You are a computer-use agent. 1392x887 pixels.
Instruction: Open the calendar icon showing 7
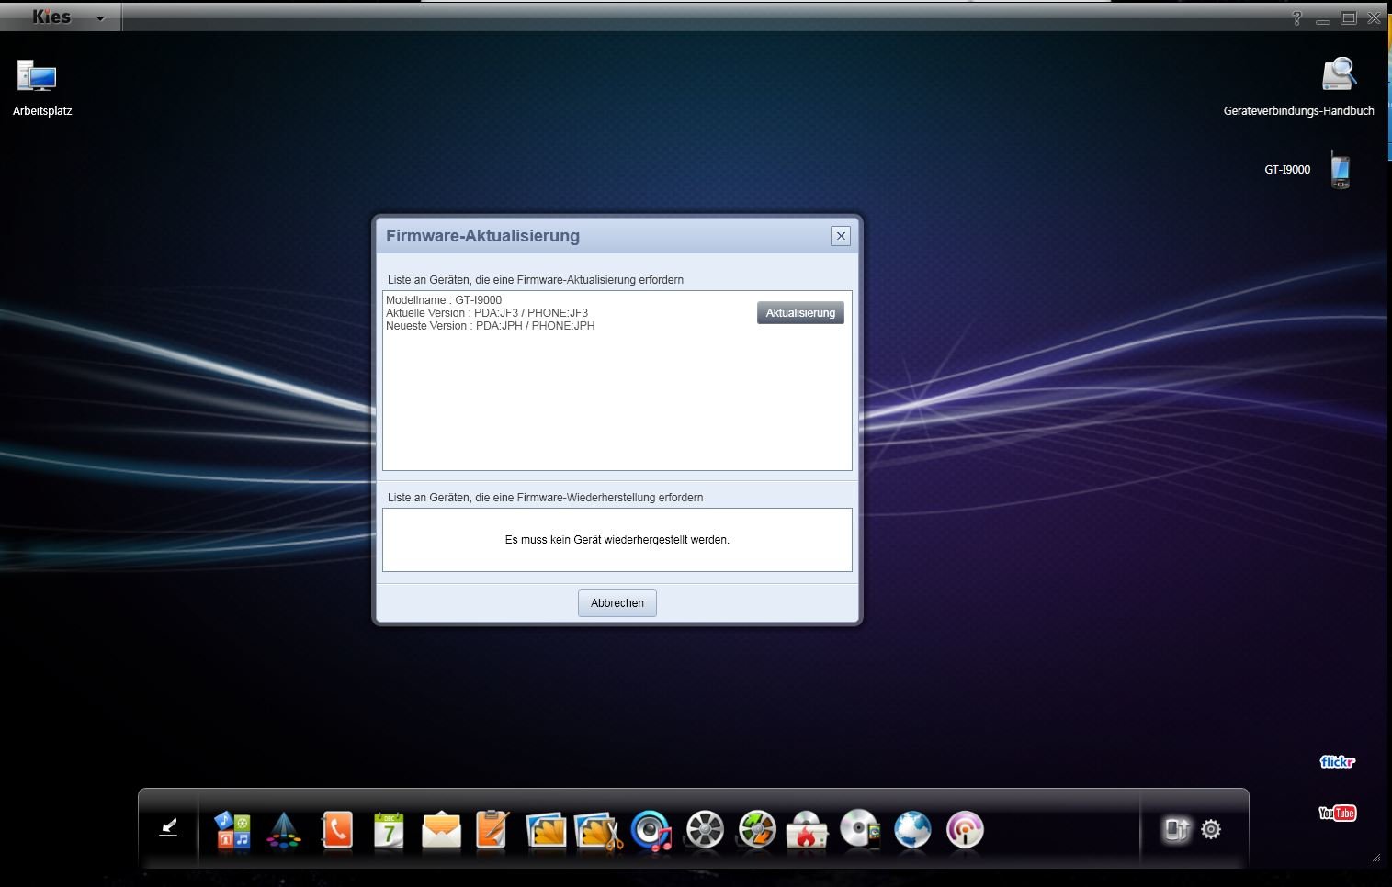tap(389, 830)
